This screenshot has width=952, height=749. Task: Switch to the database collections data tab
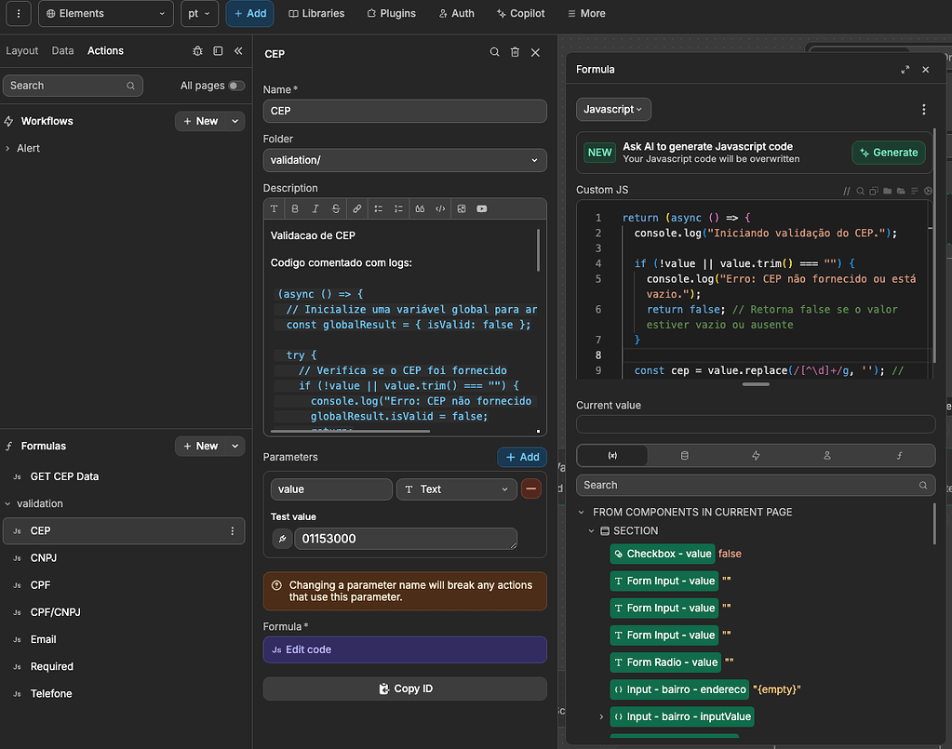click(685, 456)
